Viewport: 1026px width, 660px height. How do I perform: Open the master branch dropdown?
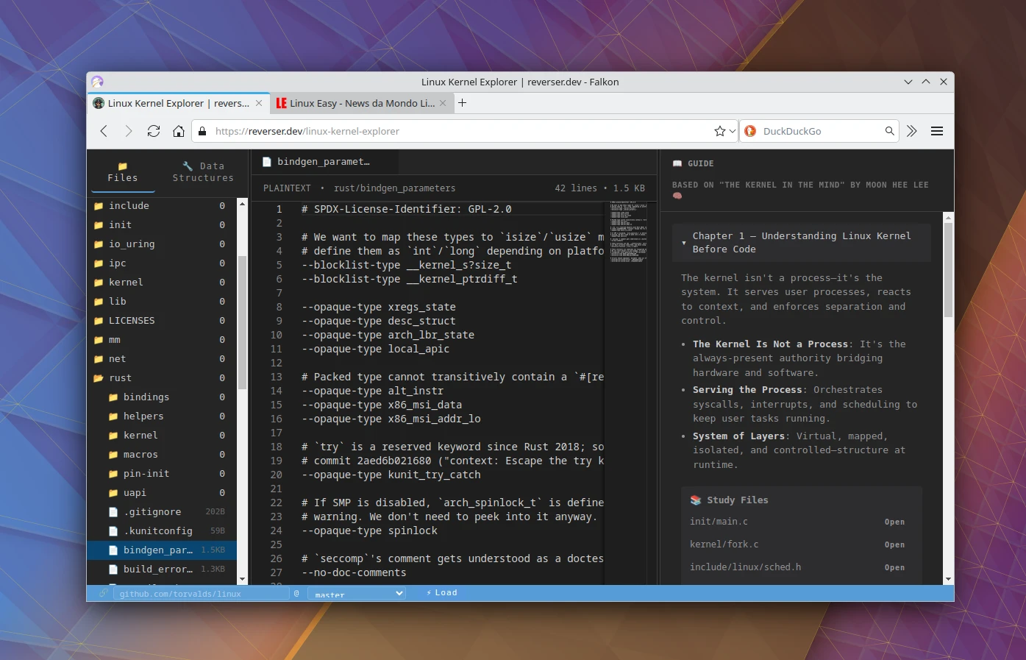[357, 593]
